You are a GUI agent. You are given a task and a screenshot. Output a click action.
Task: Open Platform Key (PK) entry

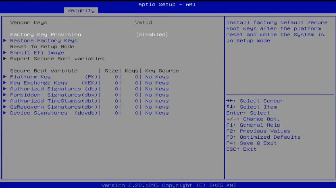tap(54, 77)
